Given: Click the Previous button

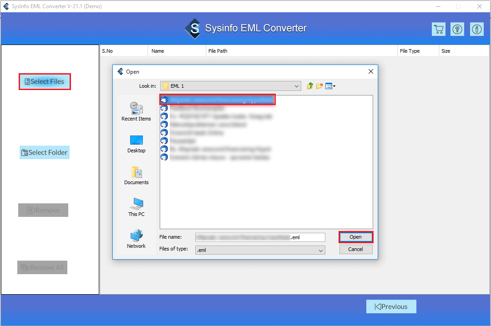Looking at the screenshot, I should [391, 306].
